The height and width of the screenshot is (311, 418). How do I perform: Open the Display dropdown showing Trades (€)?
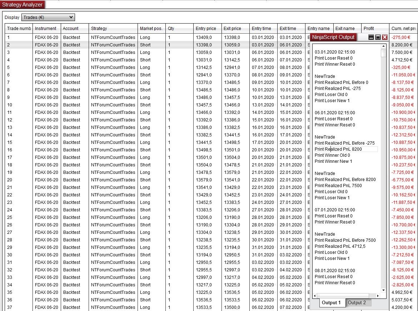click(x=48, y=17)
